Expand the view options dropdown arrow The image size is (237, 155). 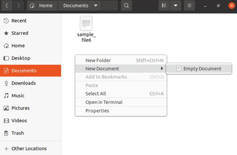click(x=175, y=6)
